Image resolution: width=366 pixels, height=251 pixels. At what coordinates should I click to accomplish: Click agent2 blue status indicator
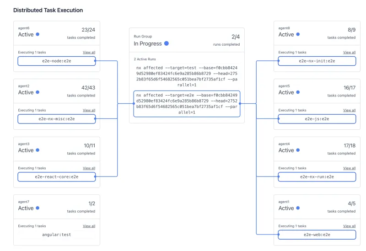click(38, 92)
